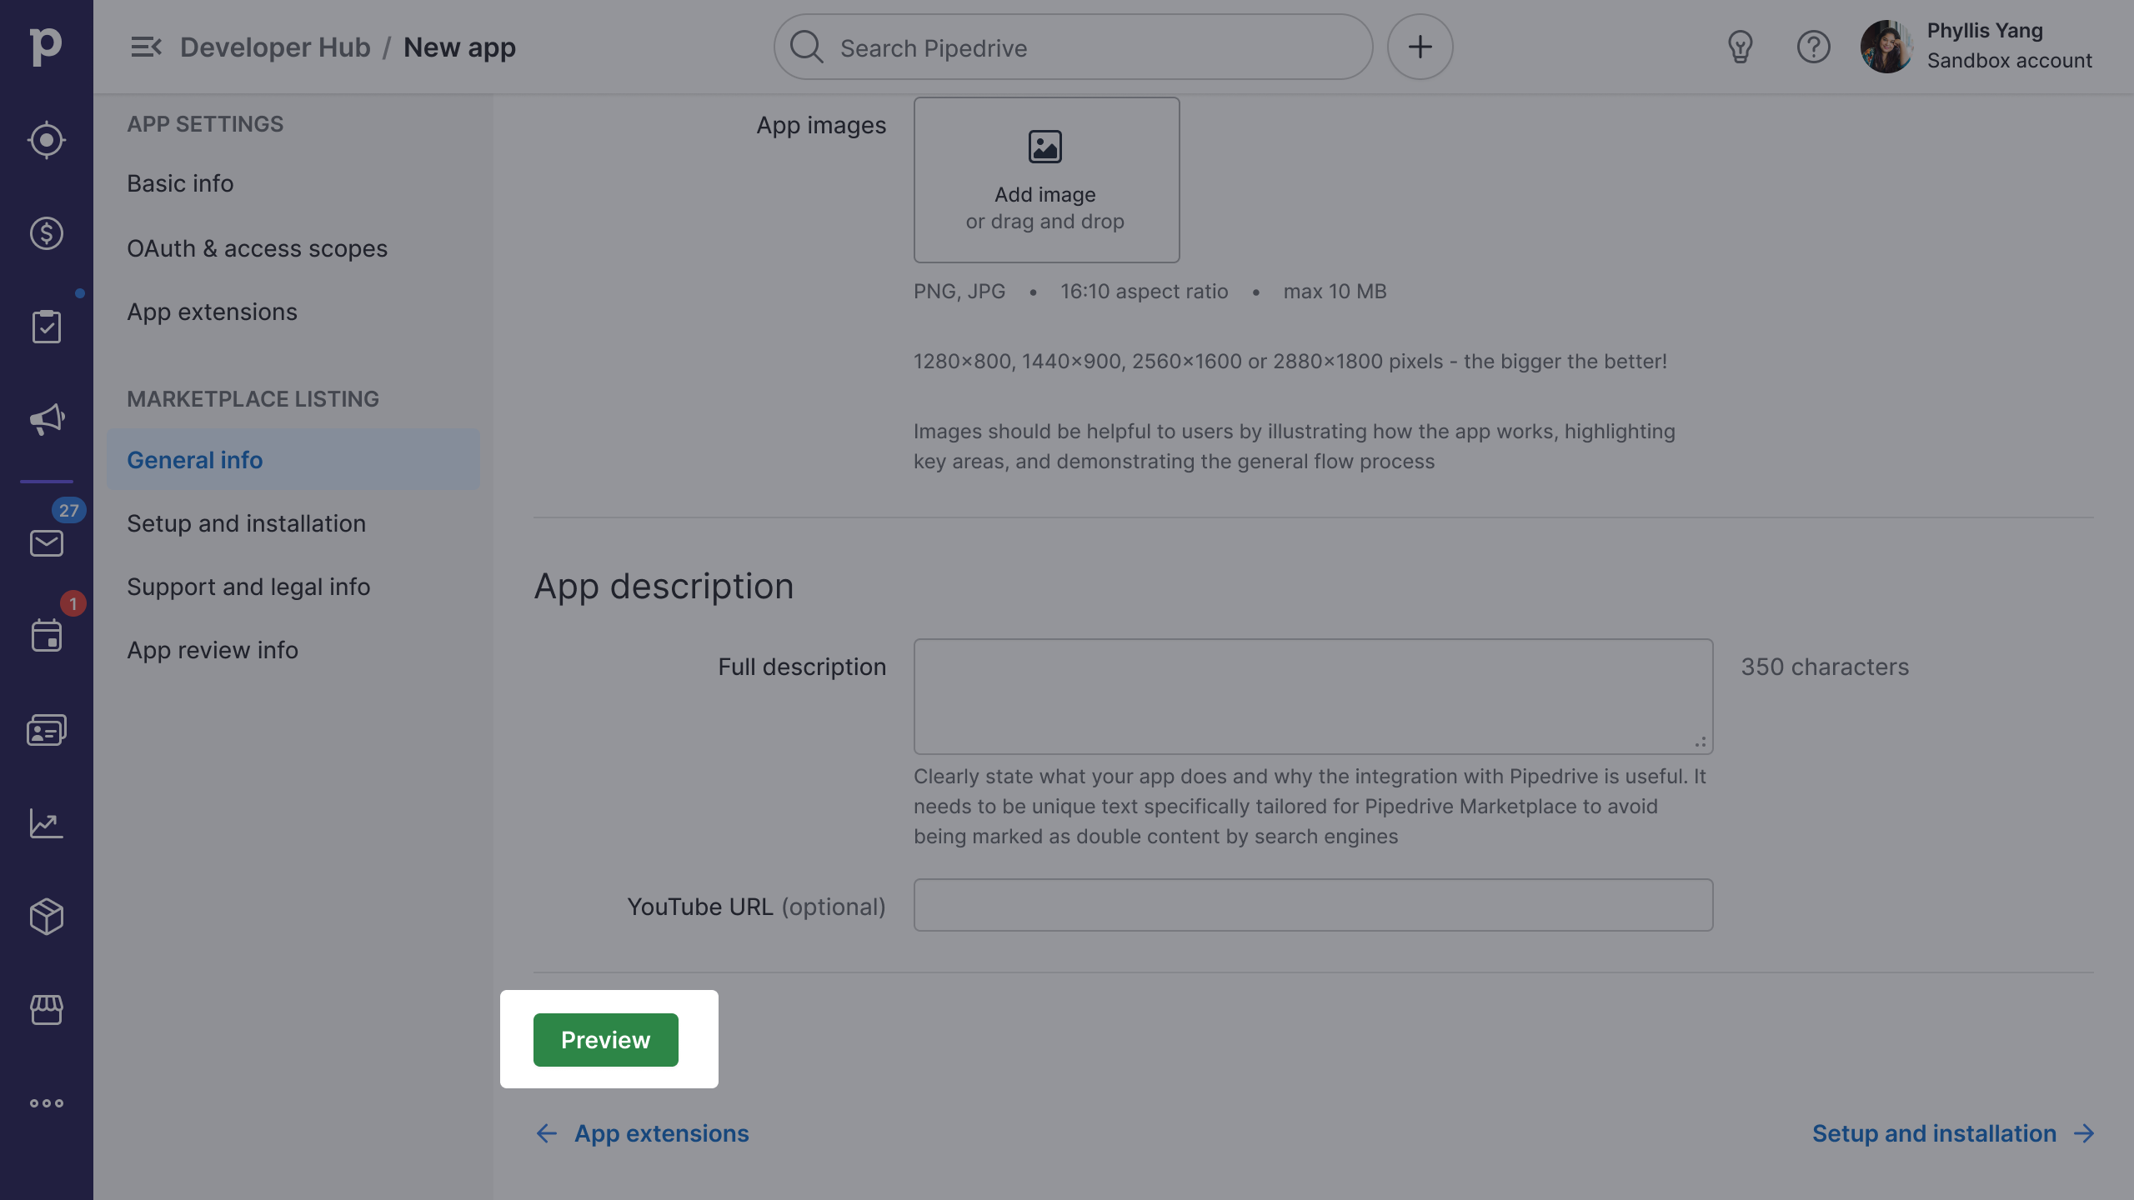The width and height of the screenshot is (2134, 1200).
Task: Open the Insights chart icon
Action: (x=47, y=823)
